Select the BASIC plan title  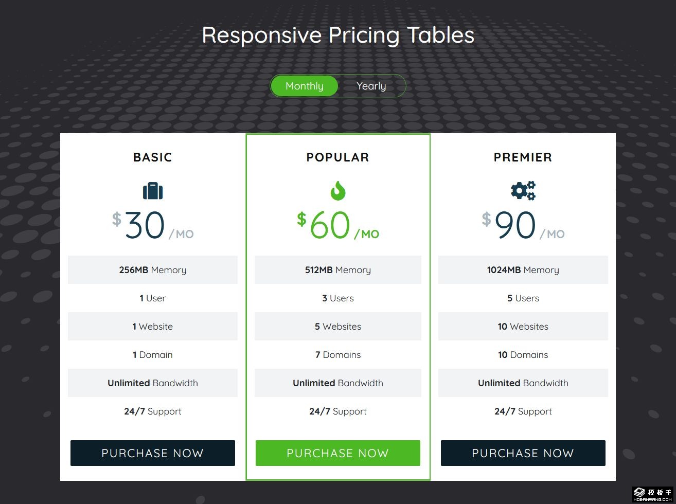coord(153,157)
